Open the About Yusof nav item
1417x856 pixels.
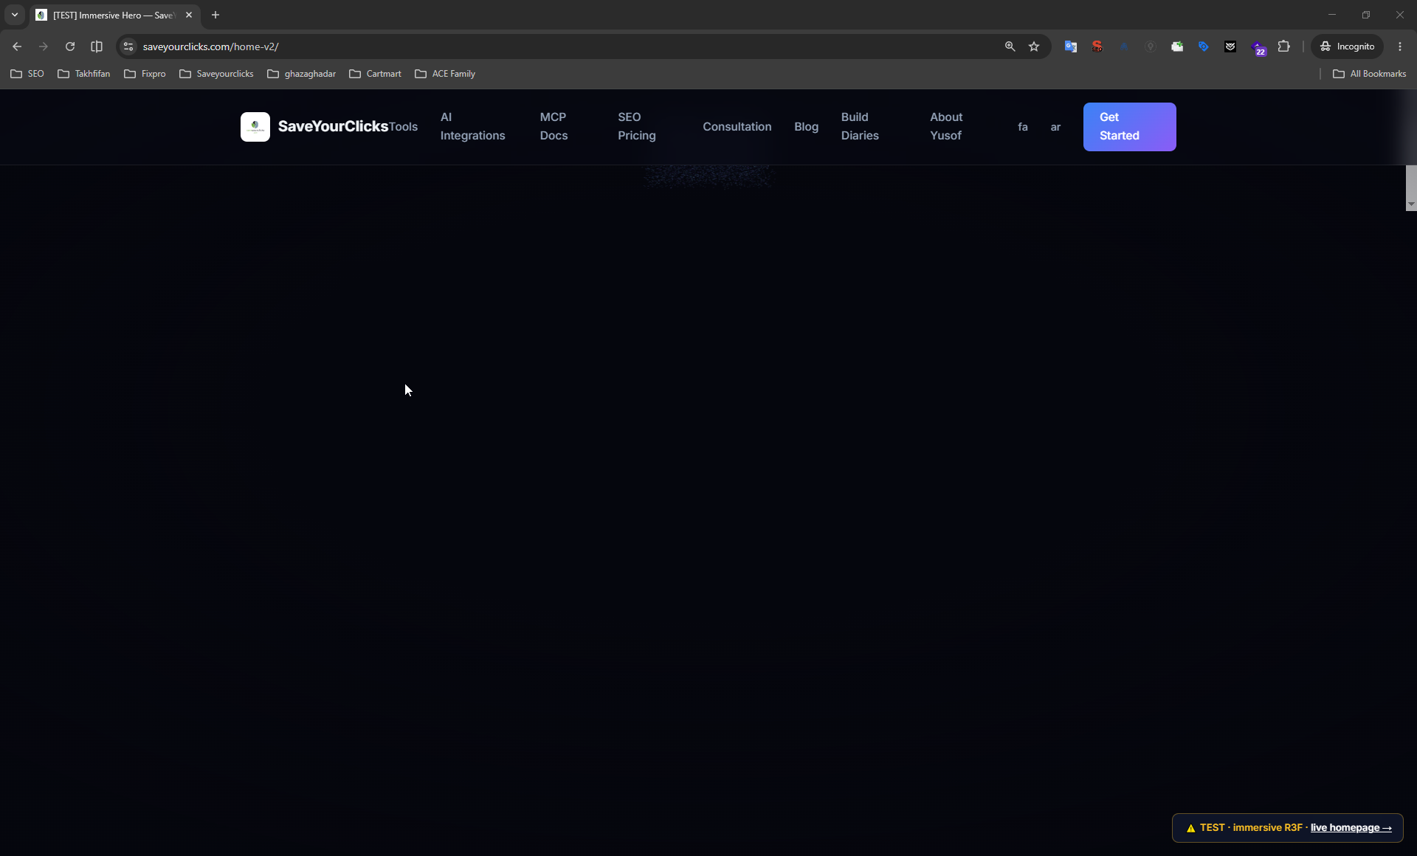pyautogui.click(x=947, y=126)
